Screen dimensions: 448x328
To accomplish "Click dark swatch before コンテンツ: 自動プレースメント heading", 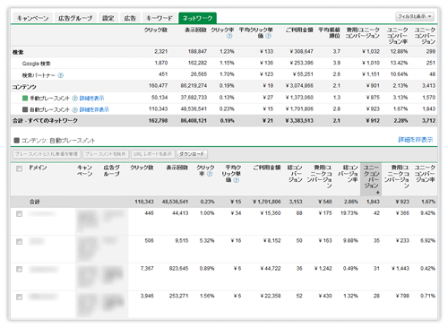I will tap(17, 140).
